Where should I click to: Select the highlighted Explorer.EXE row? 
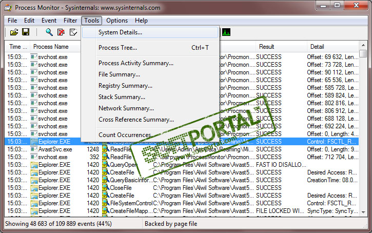coord(182,142)
